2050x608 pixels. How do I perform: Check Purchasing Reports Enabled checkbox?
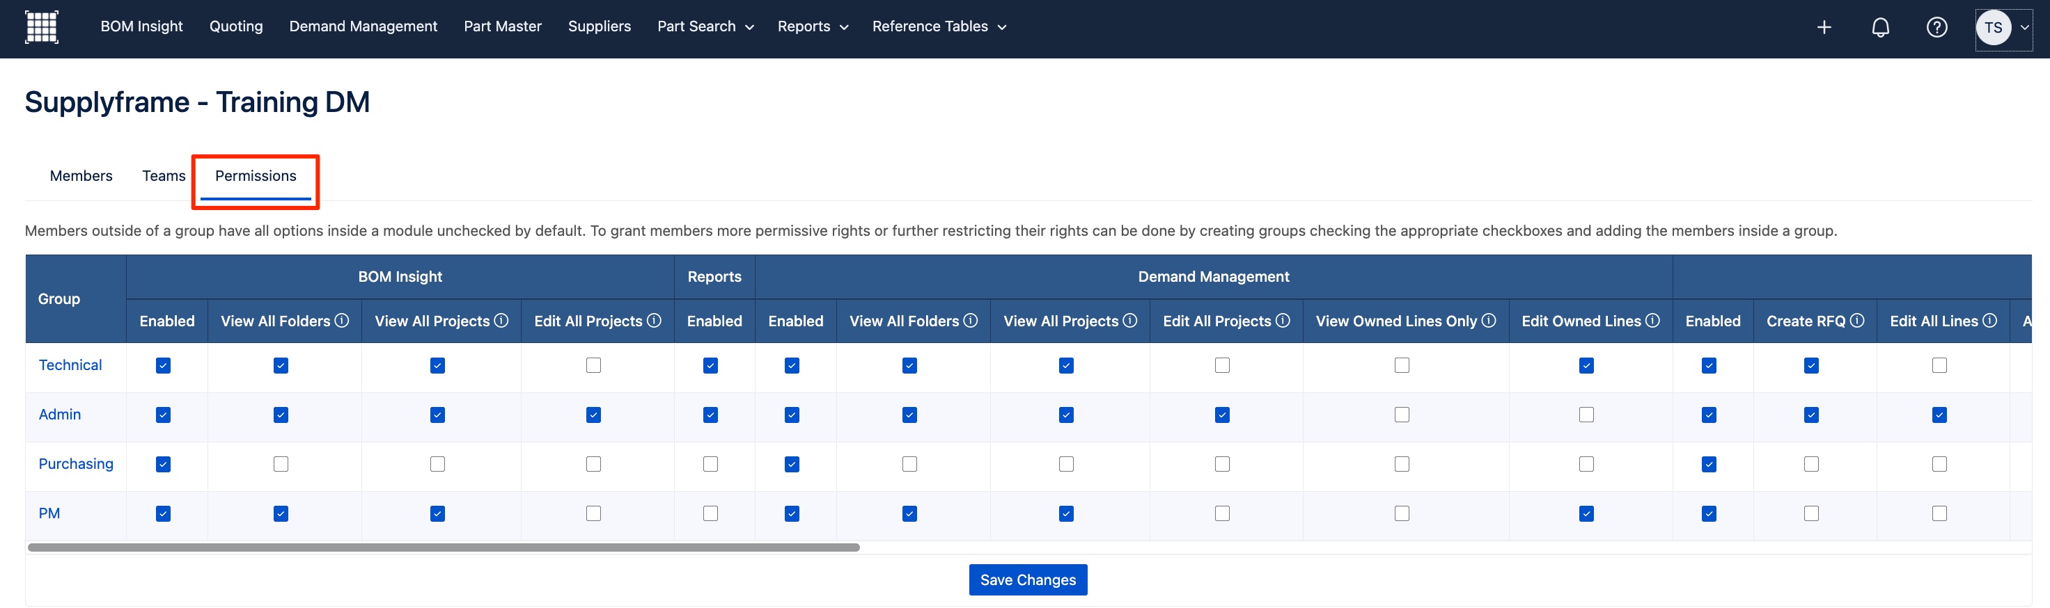711,464
